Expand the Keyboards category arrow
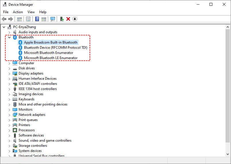Screen dimensions: 231x164 (9, 99)
